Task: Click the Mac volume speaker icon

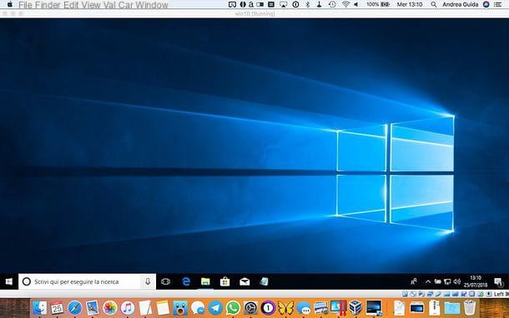Action: (356, 4)
